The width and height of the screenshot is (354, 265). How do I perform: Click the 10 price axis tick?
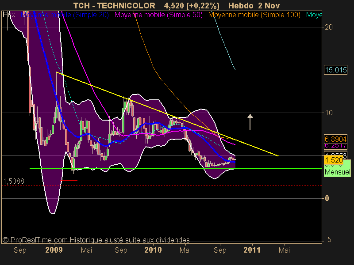pyautogui.click(x=329, y=113)
